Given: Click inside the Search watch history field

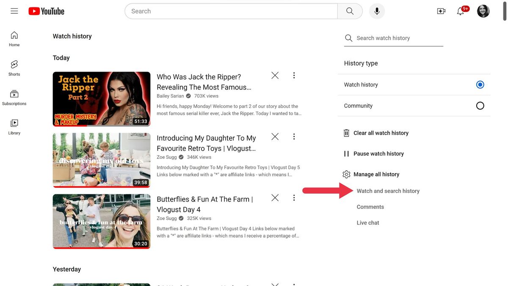Looking at the screenshot, I should pyautogui.click(x=394, y=38).
